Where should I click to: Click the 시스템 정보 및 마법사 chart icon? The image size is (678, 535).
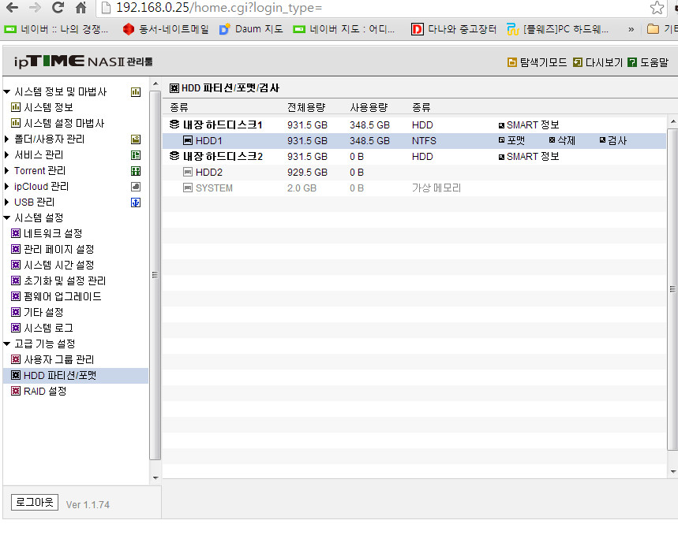click(x=136, y=92)
